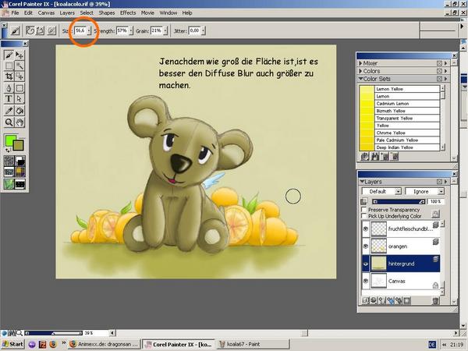This screenshot has width=468, height=351.
Task: Pick the Shape Selection arrow tool
Action: [x=19, y=99]
